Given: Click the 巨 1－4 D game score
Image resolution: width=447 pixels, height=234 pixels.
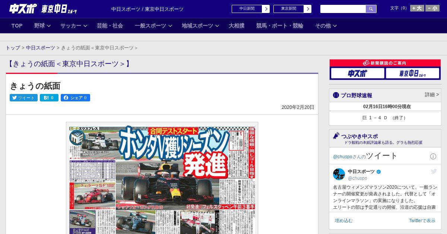Looking at the screenshot, I should [x=385, y=118].
